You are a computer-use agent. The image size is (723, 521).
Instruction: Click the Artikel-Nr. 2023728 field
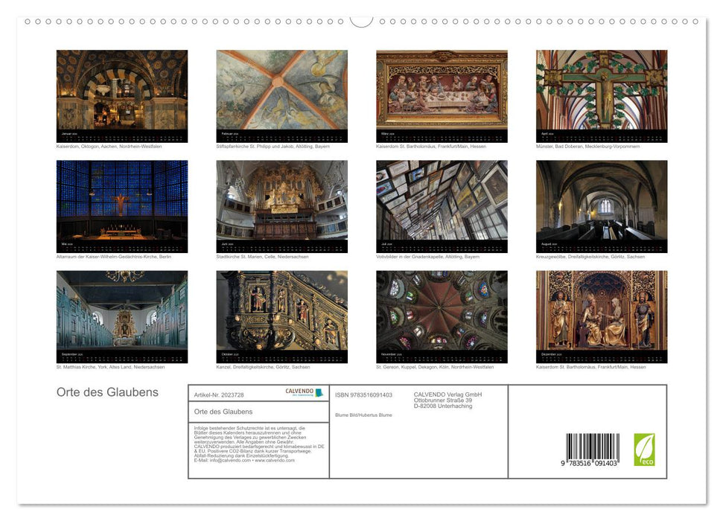coord(221,395)
